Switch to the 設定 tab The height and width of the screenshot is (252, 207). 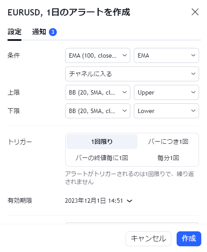(15, 32)
